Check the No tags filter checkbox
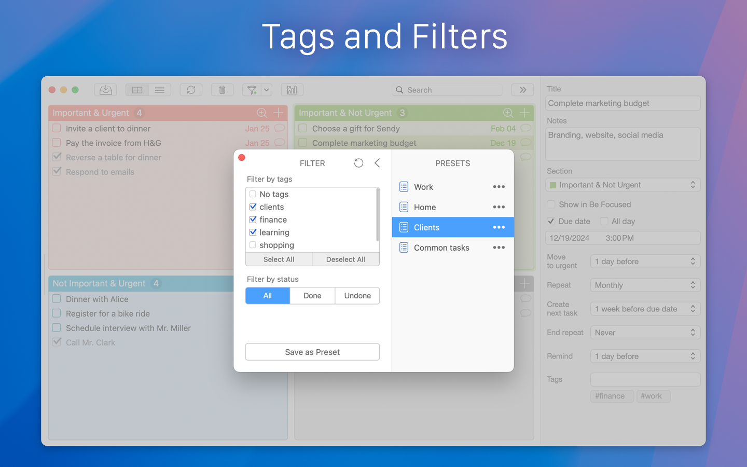Image resolution: width=747 pixels, height=467 pixels. click(253, 194)
